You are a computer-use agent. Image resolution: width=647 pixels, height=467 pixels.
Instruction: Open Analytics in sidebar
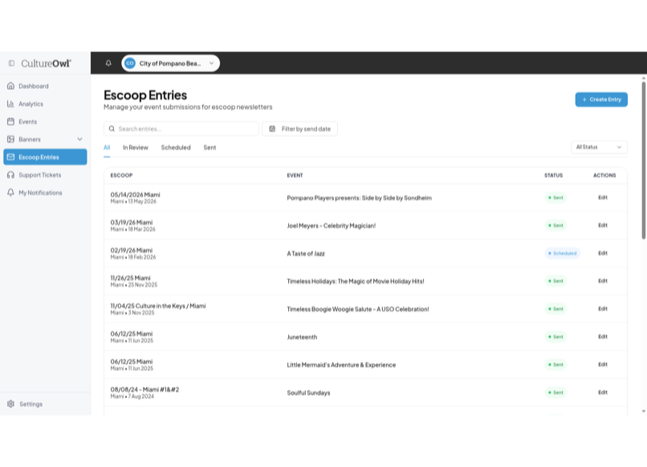[45, 104]
